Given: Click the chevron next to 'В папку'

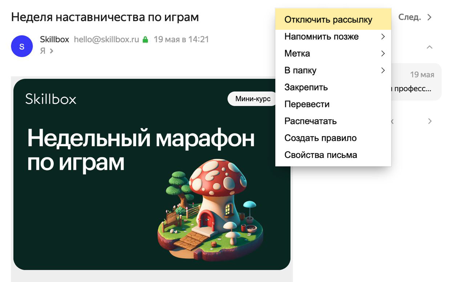Looking at the screenshot, I should 383,70.
